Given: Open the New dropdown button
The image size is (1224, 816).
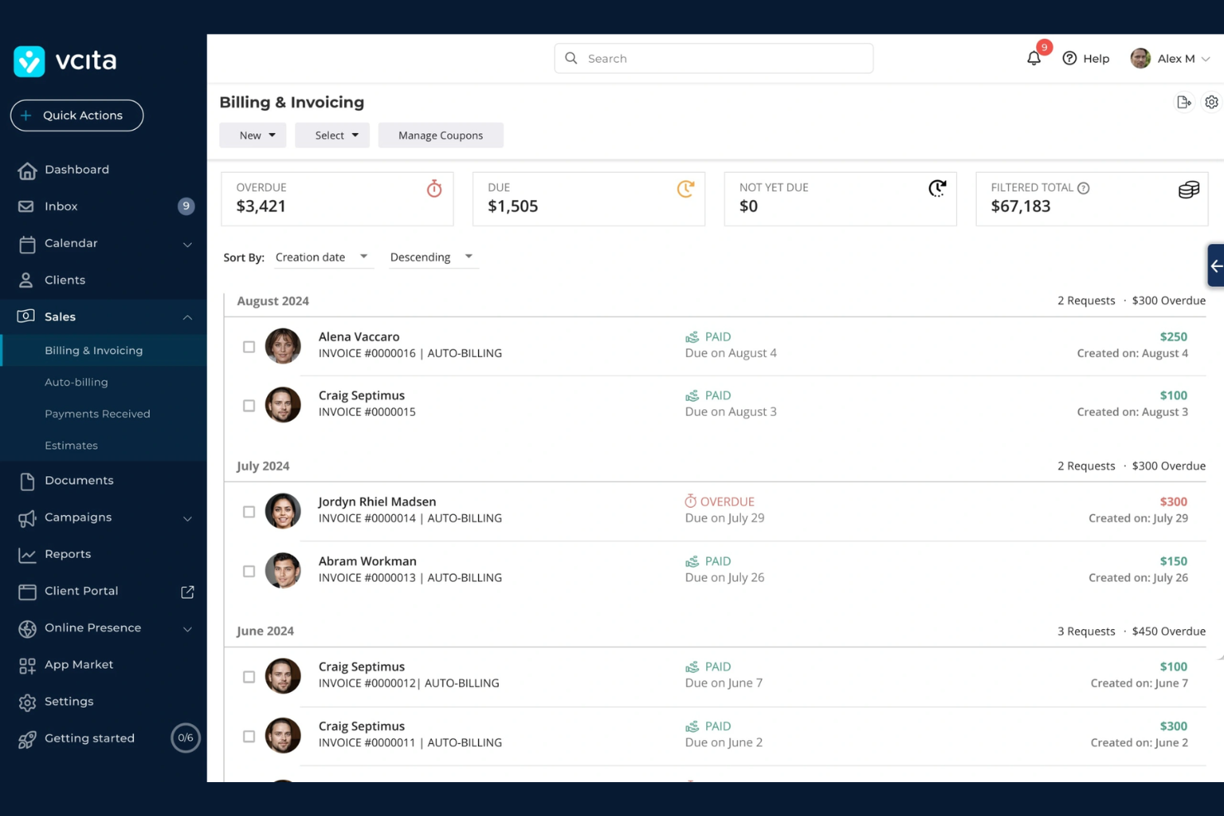Looking at the screenshot, I should click(252, 135).
